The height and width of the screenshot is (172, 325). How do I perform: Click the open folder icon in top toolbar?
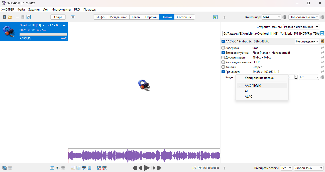click(x=10, y=17)
